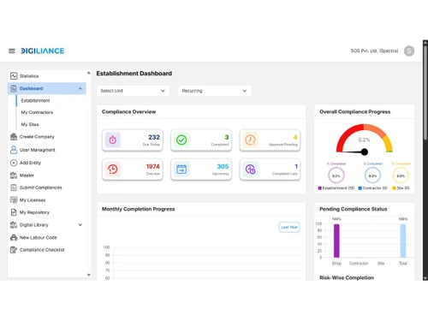Click the sidebar scroll up arrow
The width and height of the screenshot is (428, 321).
(x=89, y=73)
